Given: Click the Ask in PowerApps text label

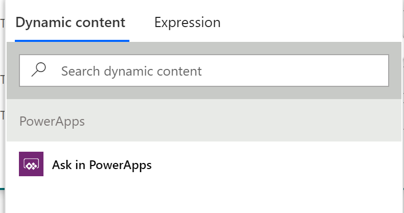Looking at the screenshot, I should 102,164.
